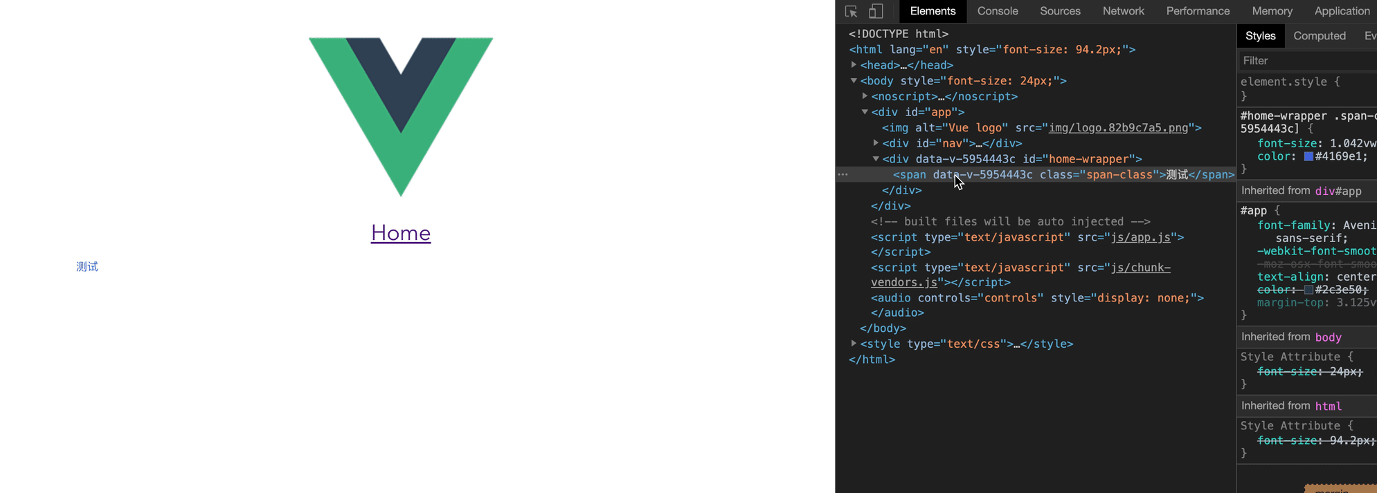Click the html inherited-from link
The width and height of the screenshot is (1377, 493).
click(1328, 407)
